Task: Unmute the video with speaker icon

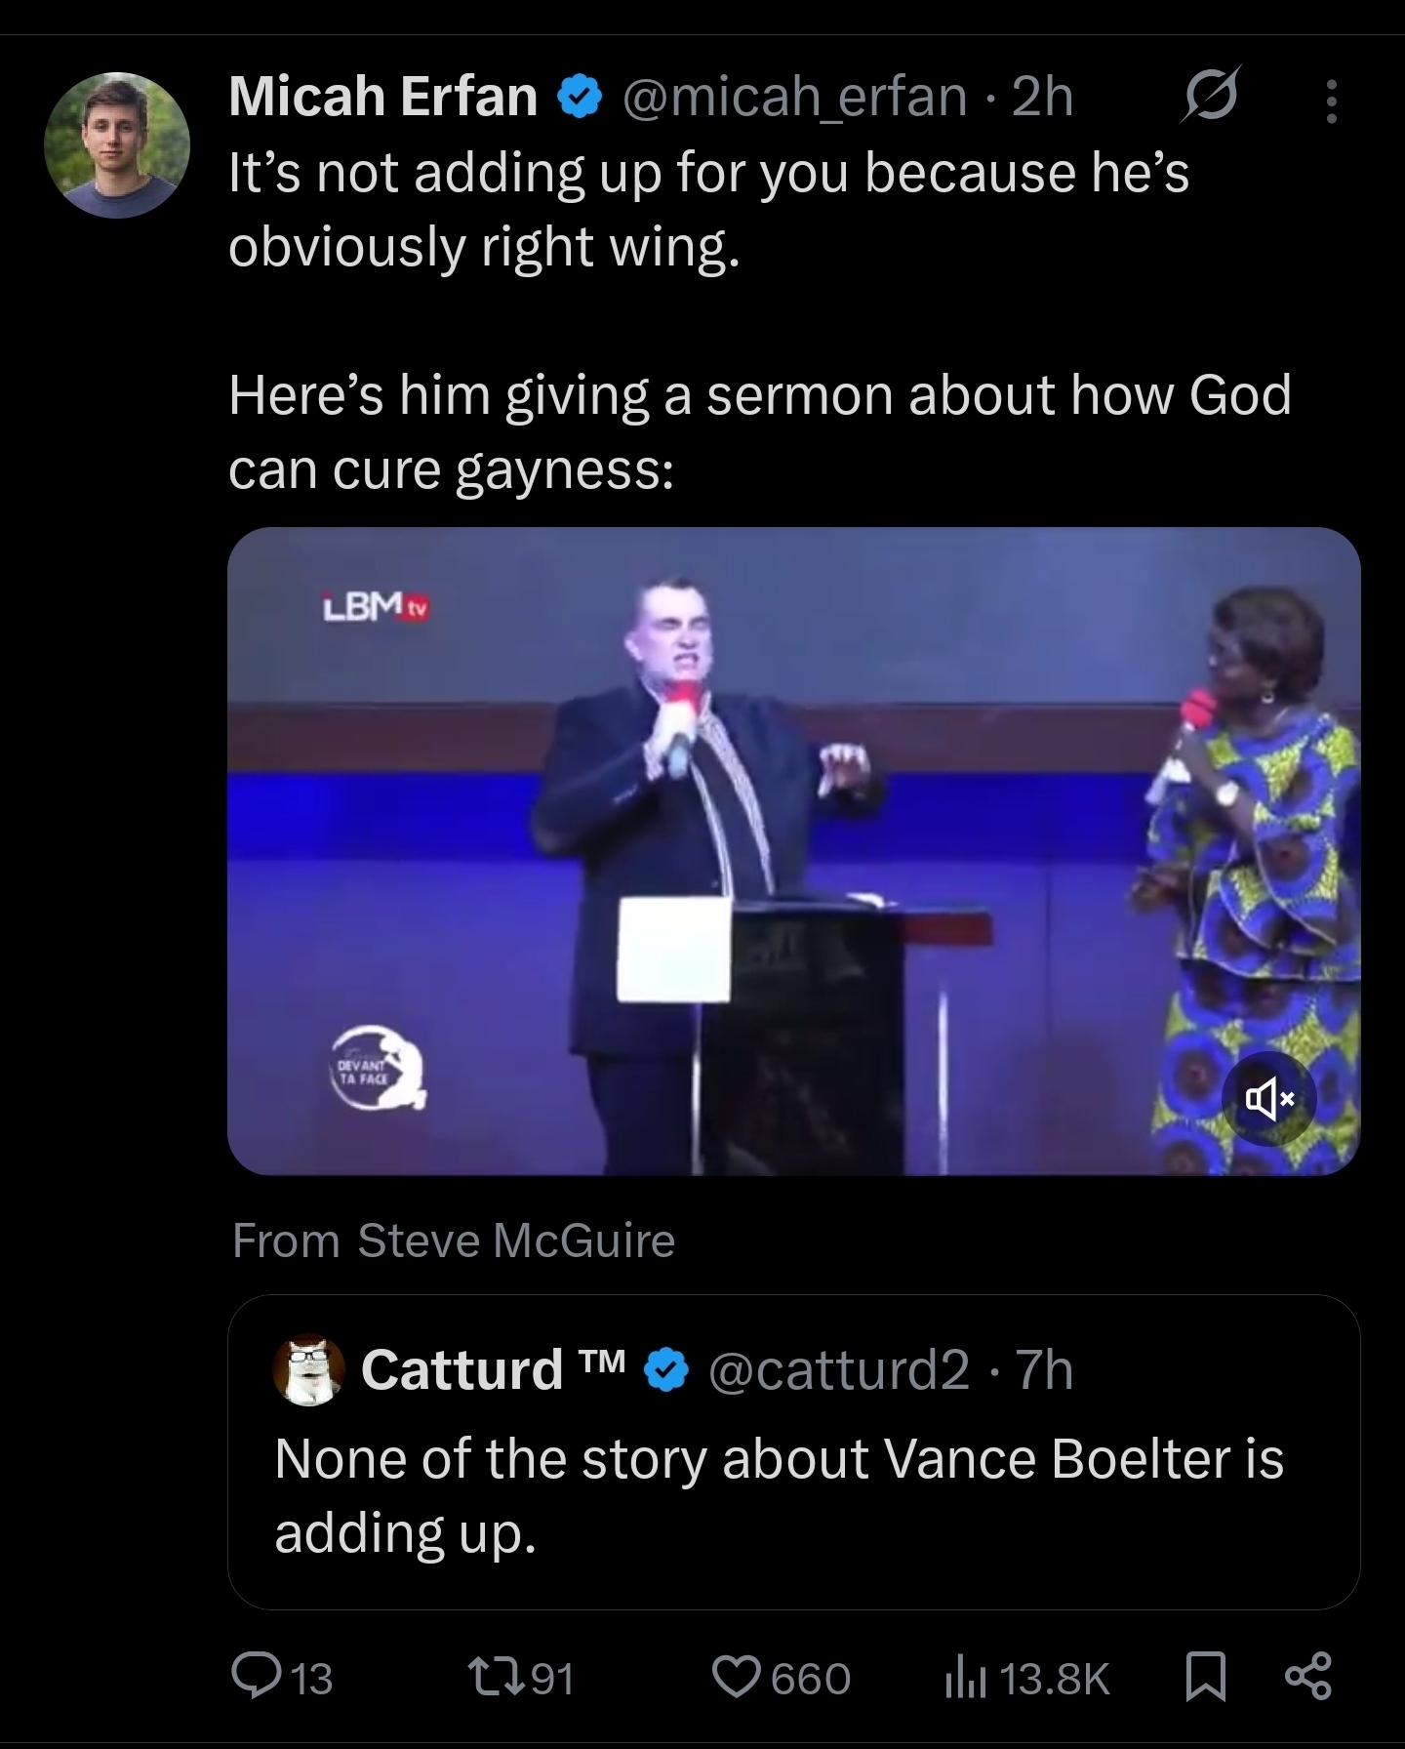Action: tap(1268, 1101)
